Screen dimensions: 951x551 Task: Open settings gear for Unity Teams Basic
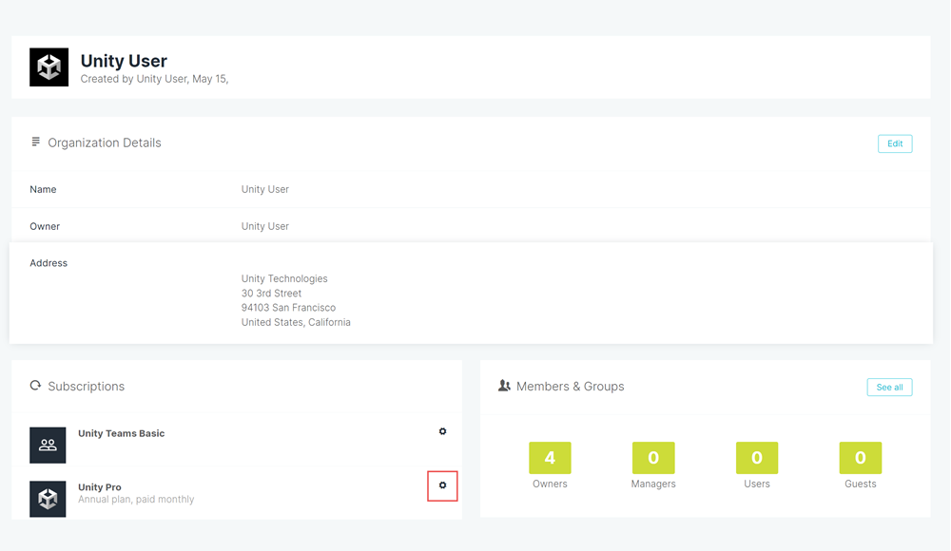(442, 431)
